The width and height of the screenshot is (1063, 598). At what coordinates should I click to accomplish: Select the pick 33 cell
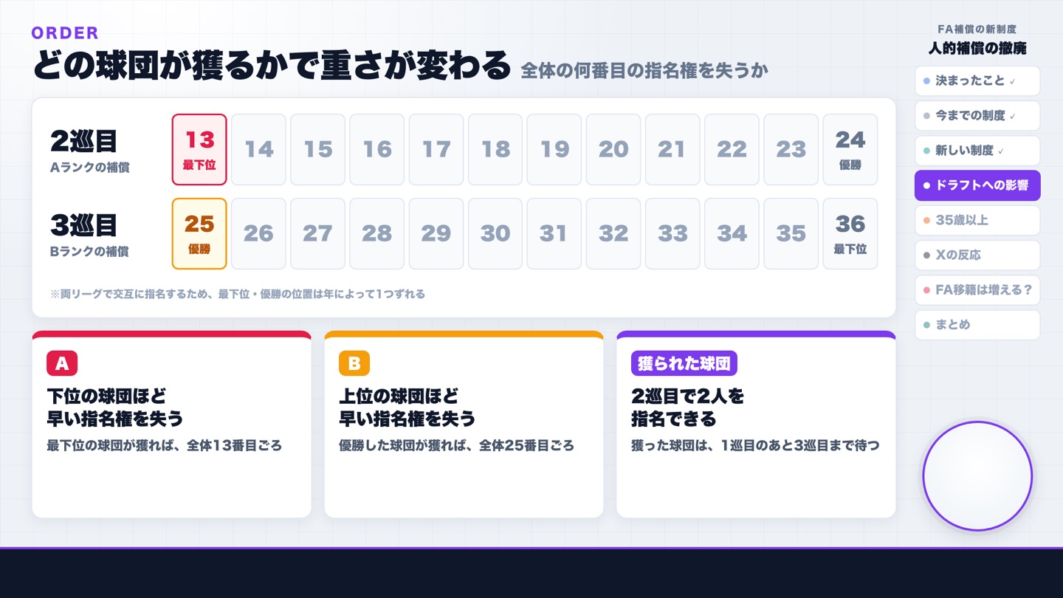(672, 233)
